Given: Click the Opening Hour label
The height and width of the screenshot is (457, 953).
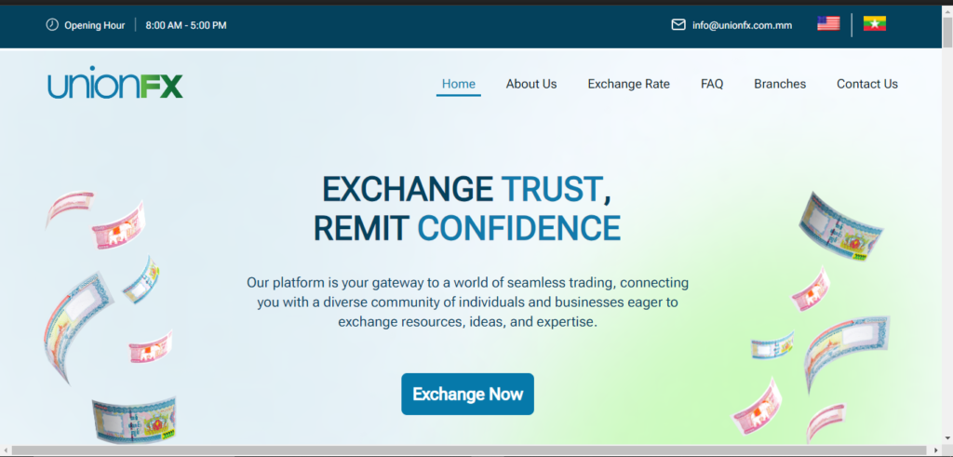Looking at the screenshot, I should 94,25.
